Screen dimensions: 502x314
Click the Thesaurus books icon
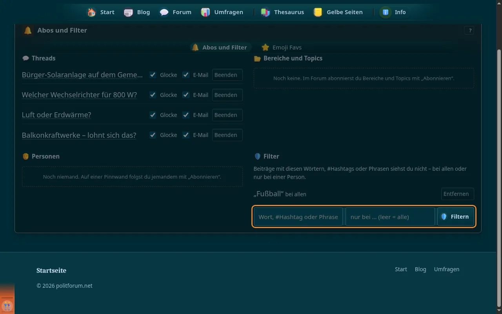pyautogui.click(x=265, y=12)
